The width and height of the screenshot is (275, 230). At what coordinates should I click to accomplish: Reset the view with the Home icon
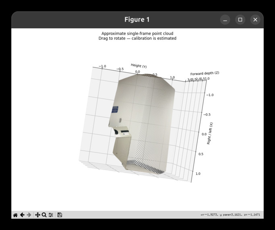(x=15, y=215)
